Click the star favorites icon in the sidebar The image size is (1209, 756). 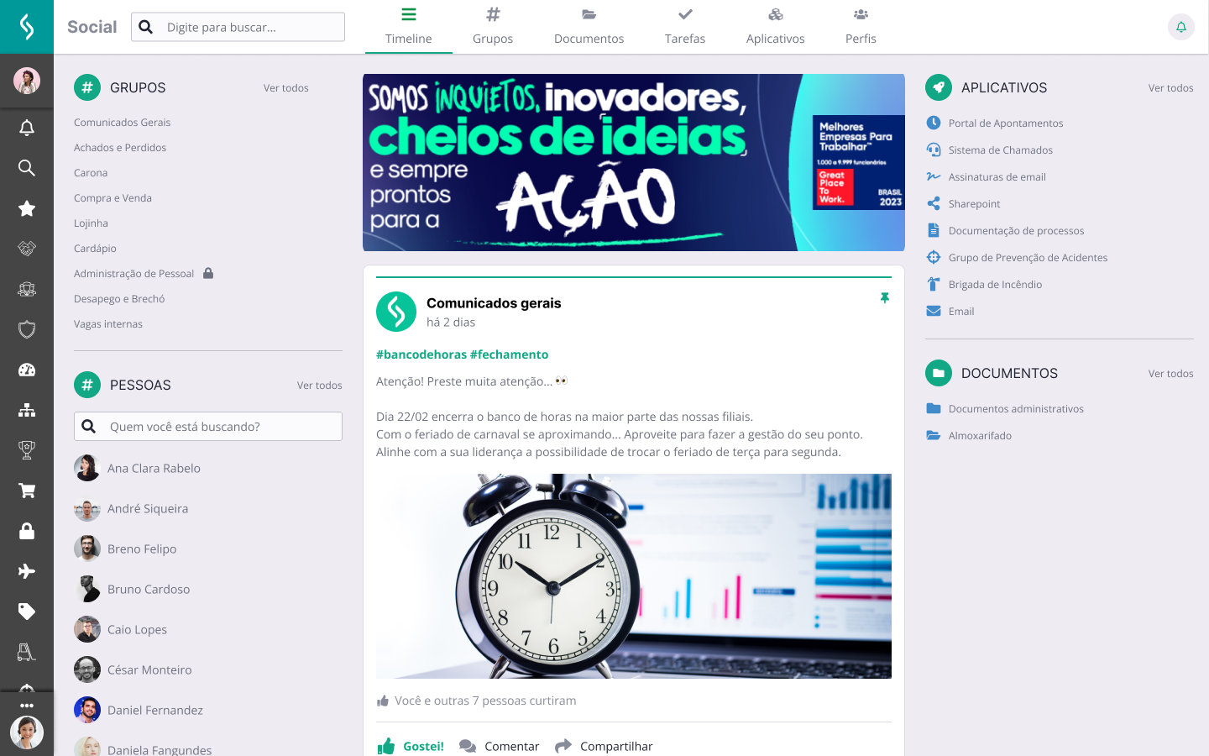click(x=27, y=208)
